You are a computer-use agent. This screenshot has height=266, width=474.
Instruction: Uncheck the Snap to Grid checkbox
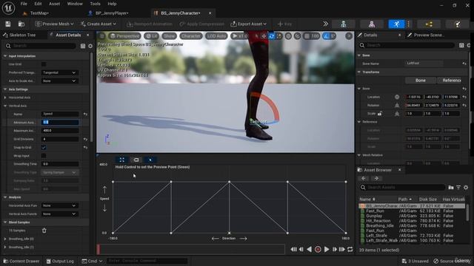pyautogui.click(x=44, y=148)
